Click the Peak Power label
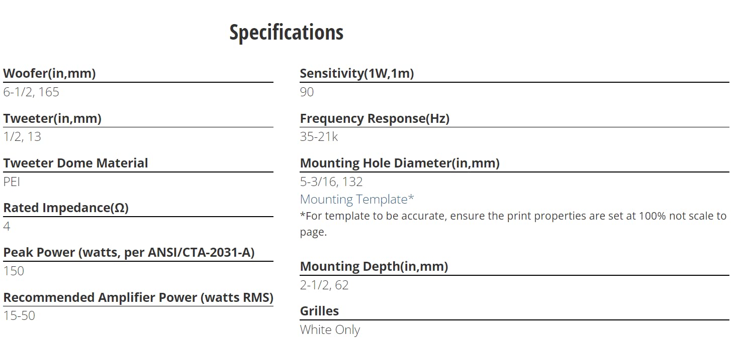The height and width of the screenshot is (347, 740). pyautogui.click(x=129, y=252)
